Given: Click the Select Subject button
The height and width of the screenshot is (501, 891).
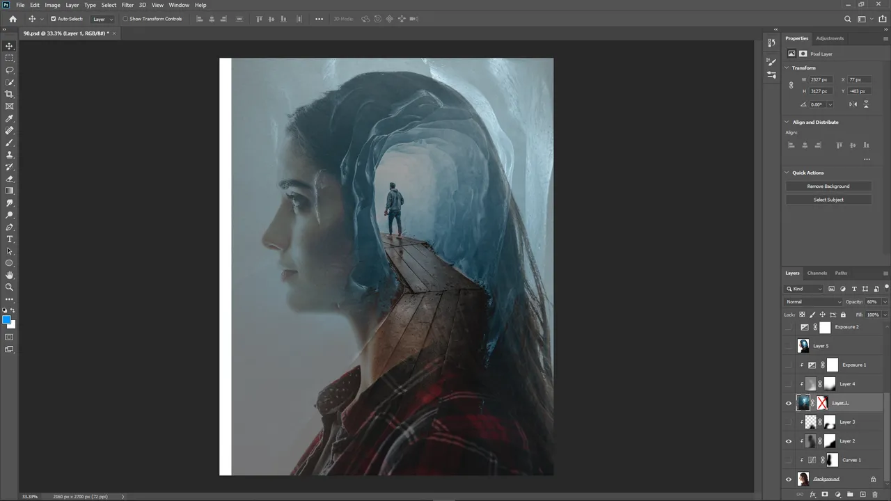Looking at the screenshot, I should [828, 200].
